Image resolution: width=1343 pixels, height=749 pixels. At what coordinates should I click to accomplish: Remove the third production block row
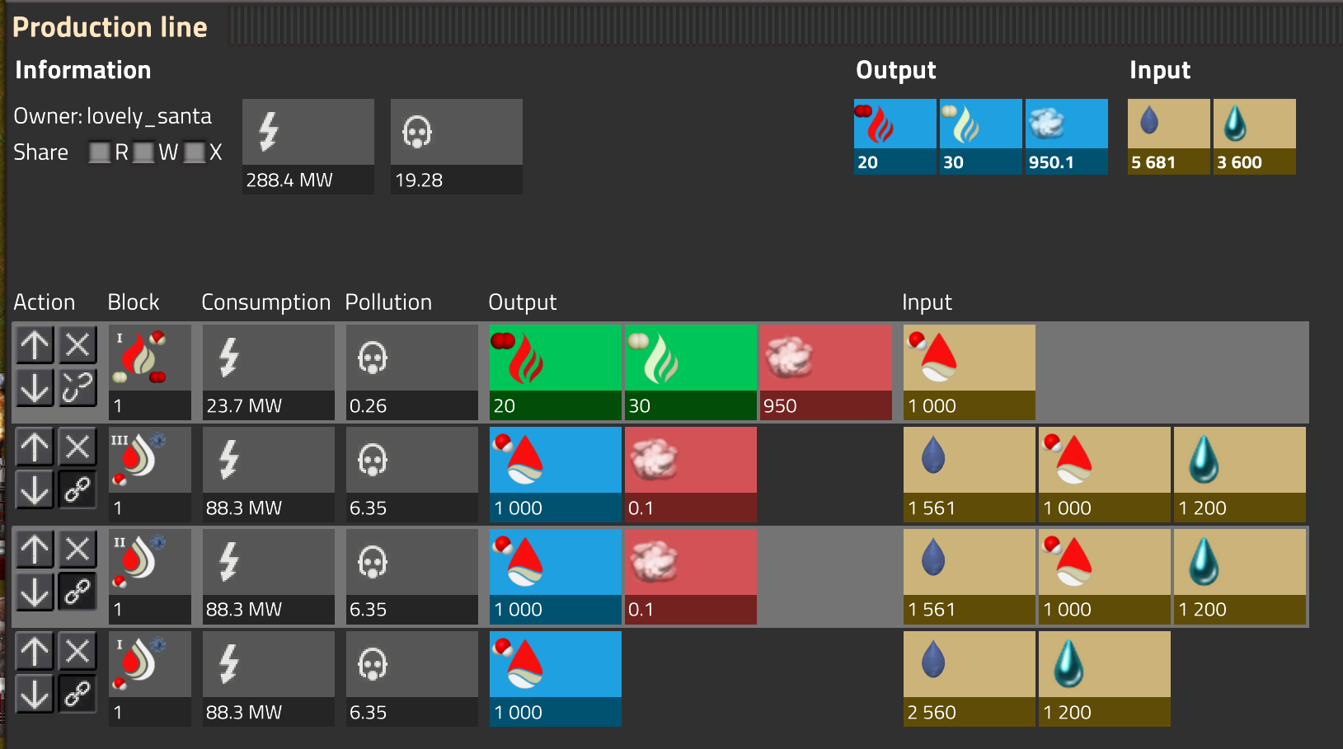pyautogui.click(x=77, y=550)
